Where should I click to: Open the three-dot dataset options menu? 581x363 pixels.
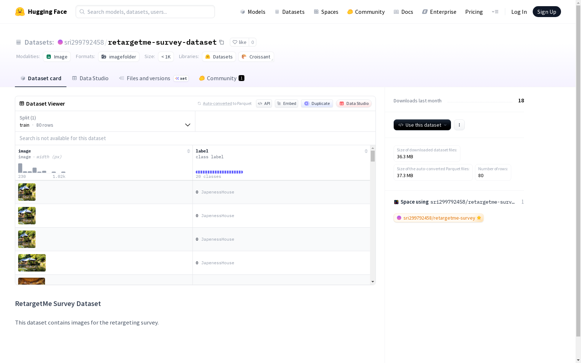click(459, 125)
